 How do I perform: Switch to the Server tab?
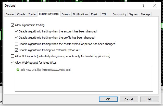tap(10, 14)
